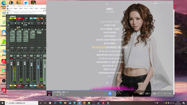
Task: Open 选项(O) menu in Samplitude
Action: click(37, 9)
